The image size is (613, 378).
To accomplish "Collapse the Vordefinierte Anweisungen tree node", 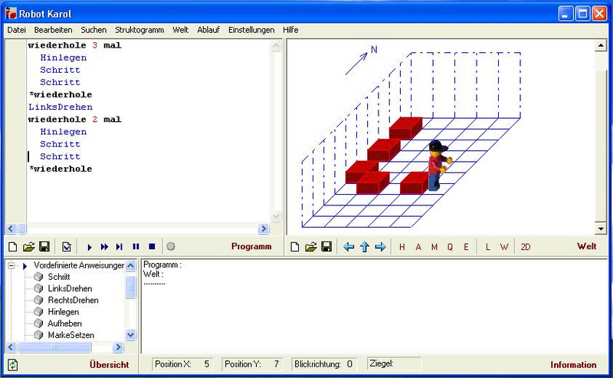I will pos(12,265).
